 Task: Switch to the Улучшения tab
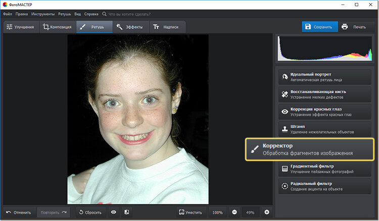(21, 27)
